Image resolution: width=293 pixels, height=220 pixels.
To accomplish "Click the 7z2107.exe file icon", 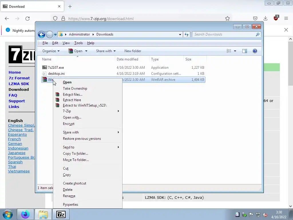I will point(44,67).
